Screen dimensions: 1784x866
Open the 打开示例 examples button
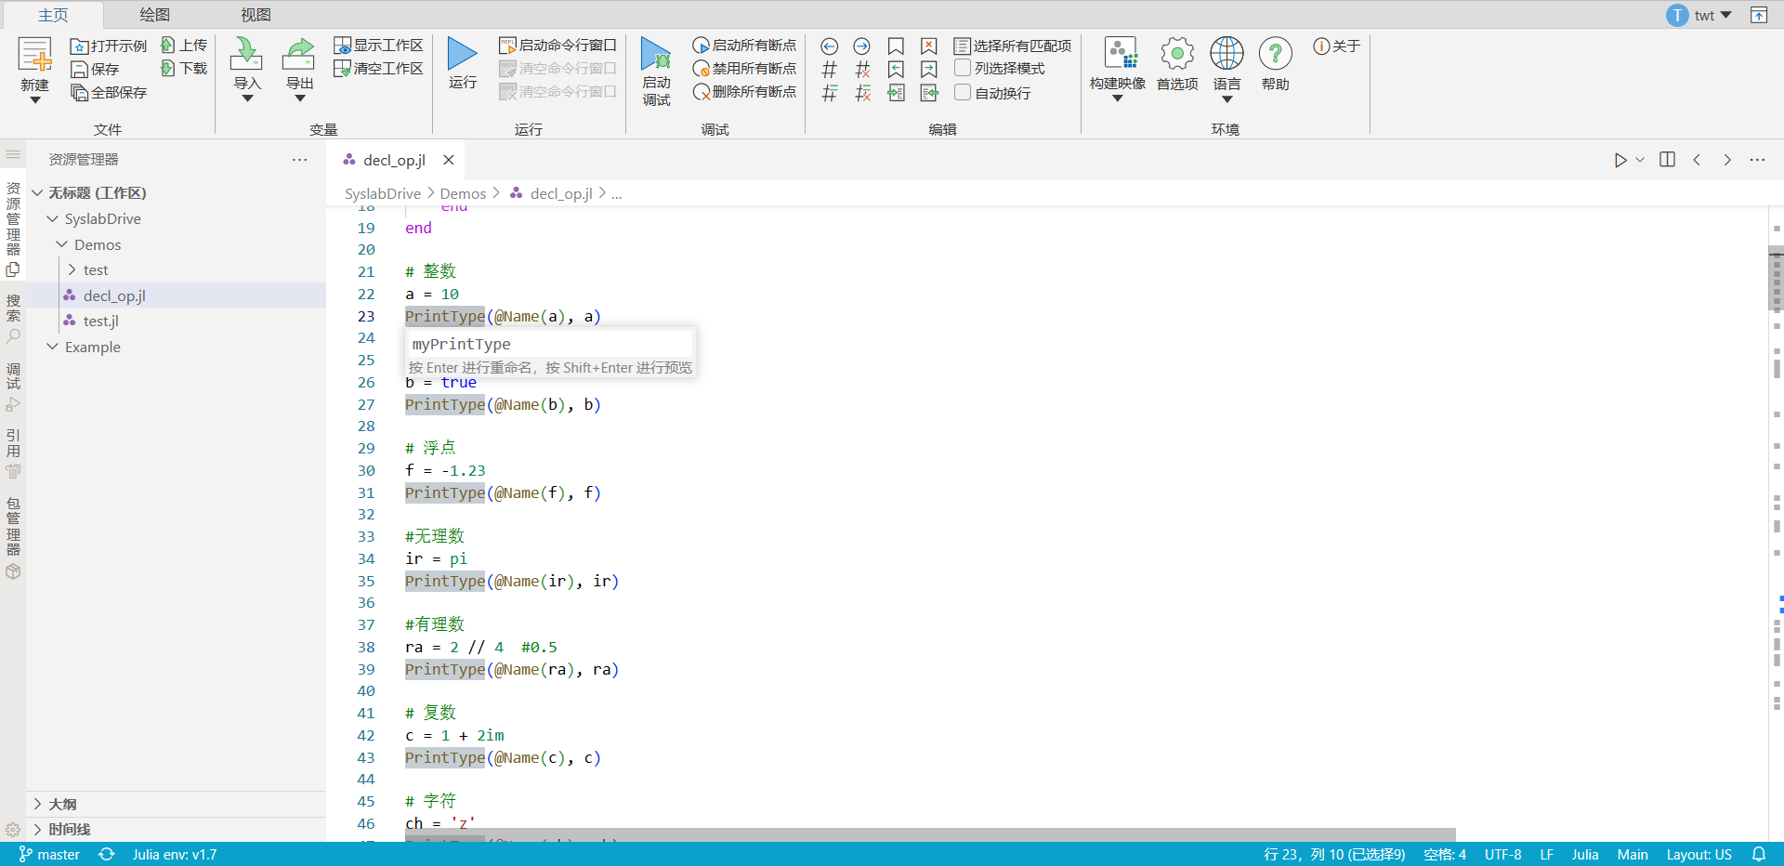coord(109,46)
